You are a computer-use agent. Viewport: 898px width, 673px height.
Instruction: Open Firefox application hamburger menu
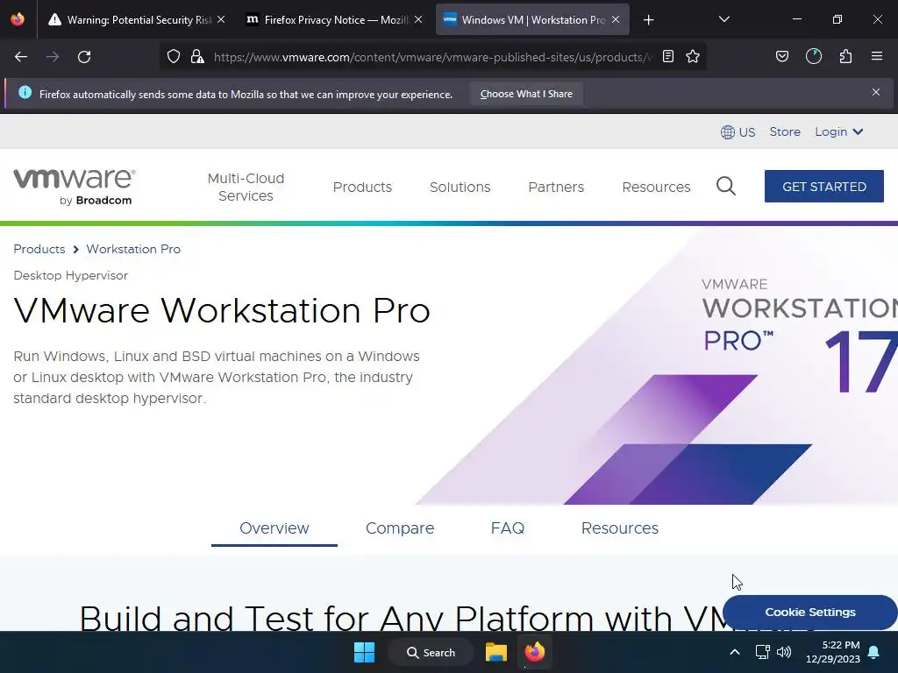[877, 57]
